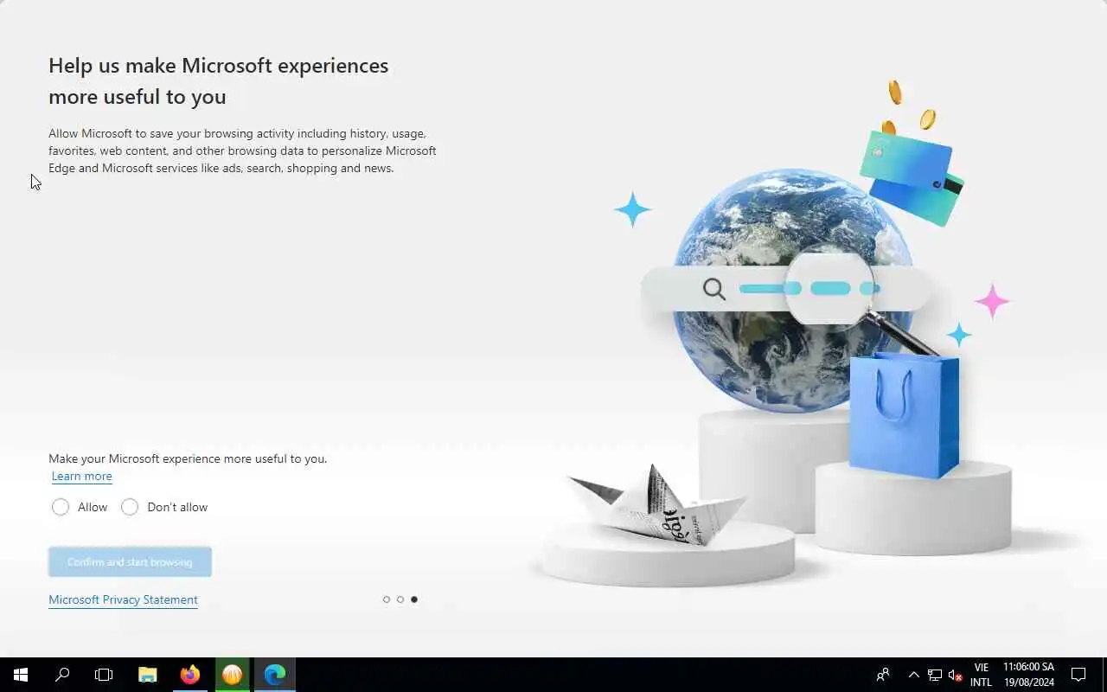The width and height of the screenshot is (1107, 692).
Task: Open network status tray icon
Action: [x=935, y=675]
